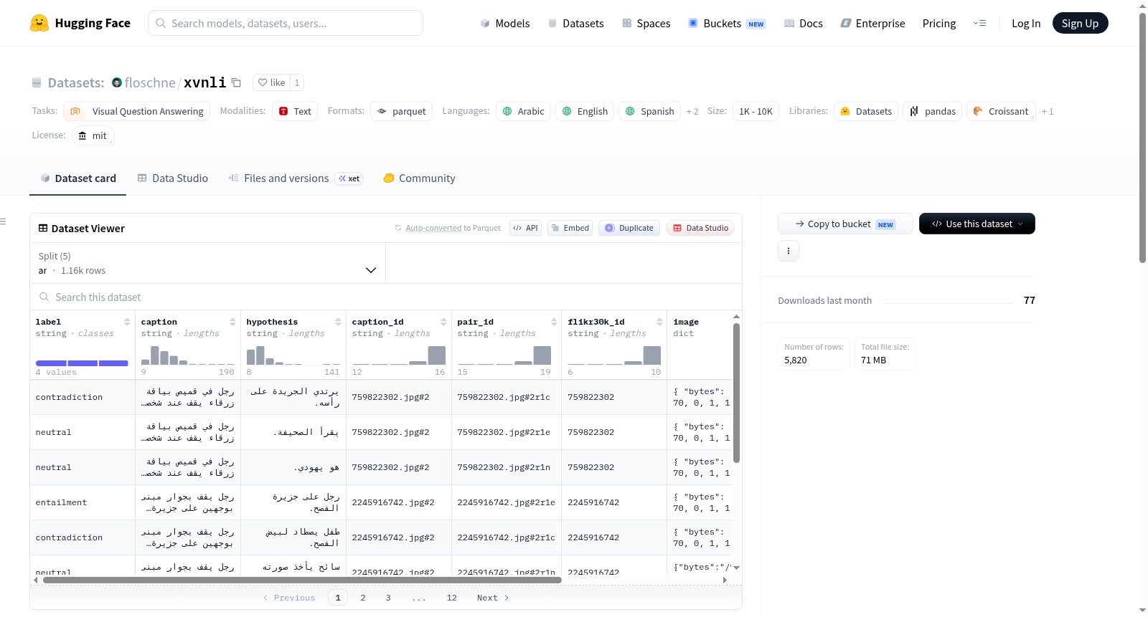Click the Hugging Face logo icon
The image size is (1148, 617).
pyautogui.click(x=39, y=23)
